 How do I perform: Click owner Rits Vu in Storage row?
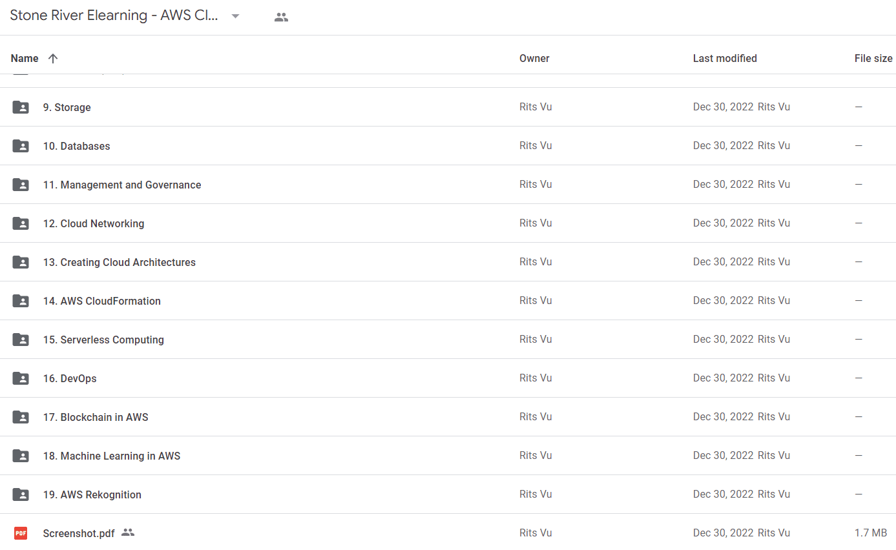point(536,107)
